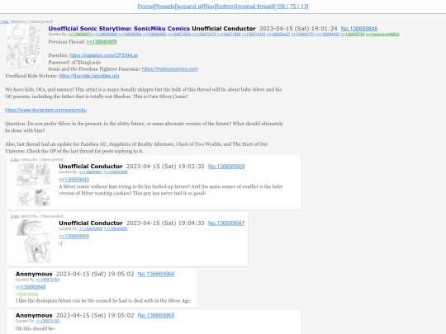
Task: Jump using the [bottom] link
Action: click(225, 7)
